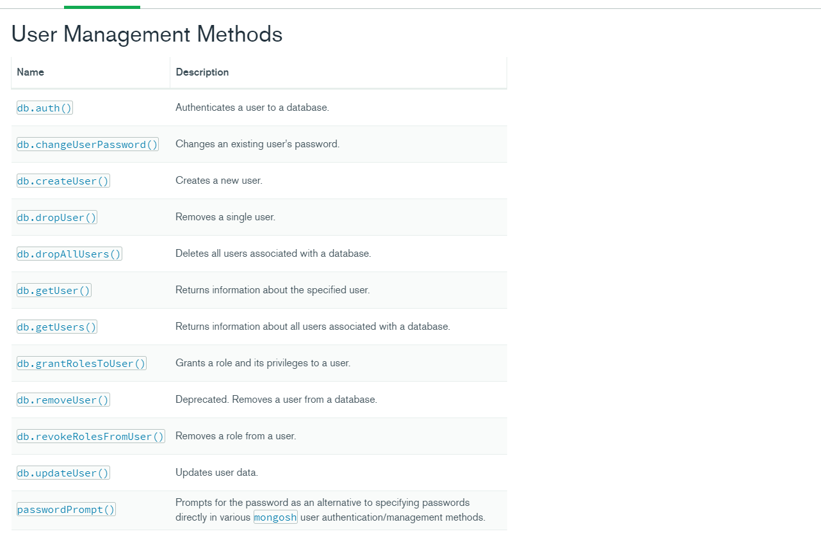Click description 'Authenticates a user to a database'
This screenshot has width=821, height=536.
(x=252, y=108)
